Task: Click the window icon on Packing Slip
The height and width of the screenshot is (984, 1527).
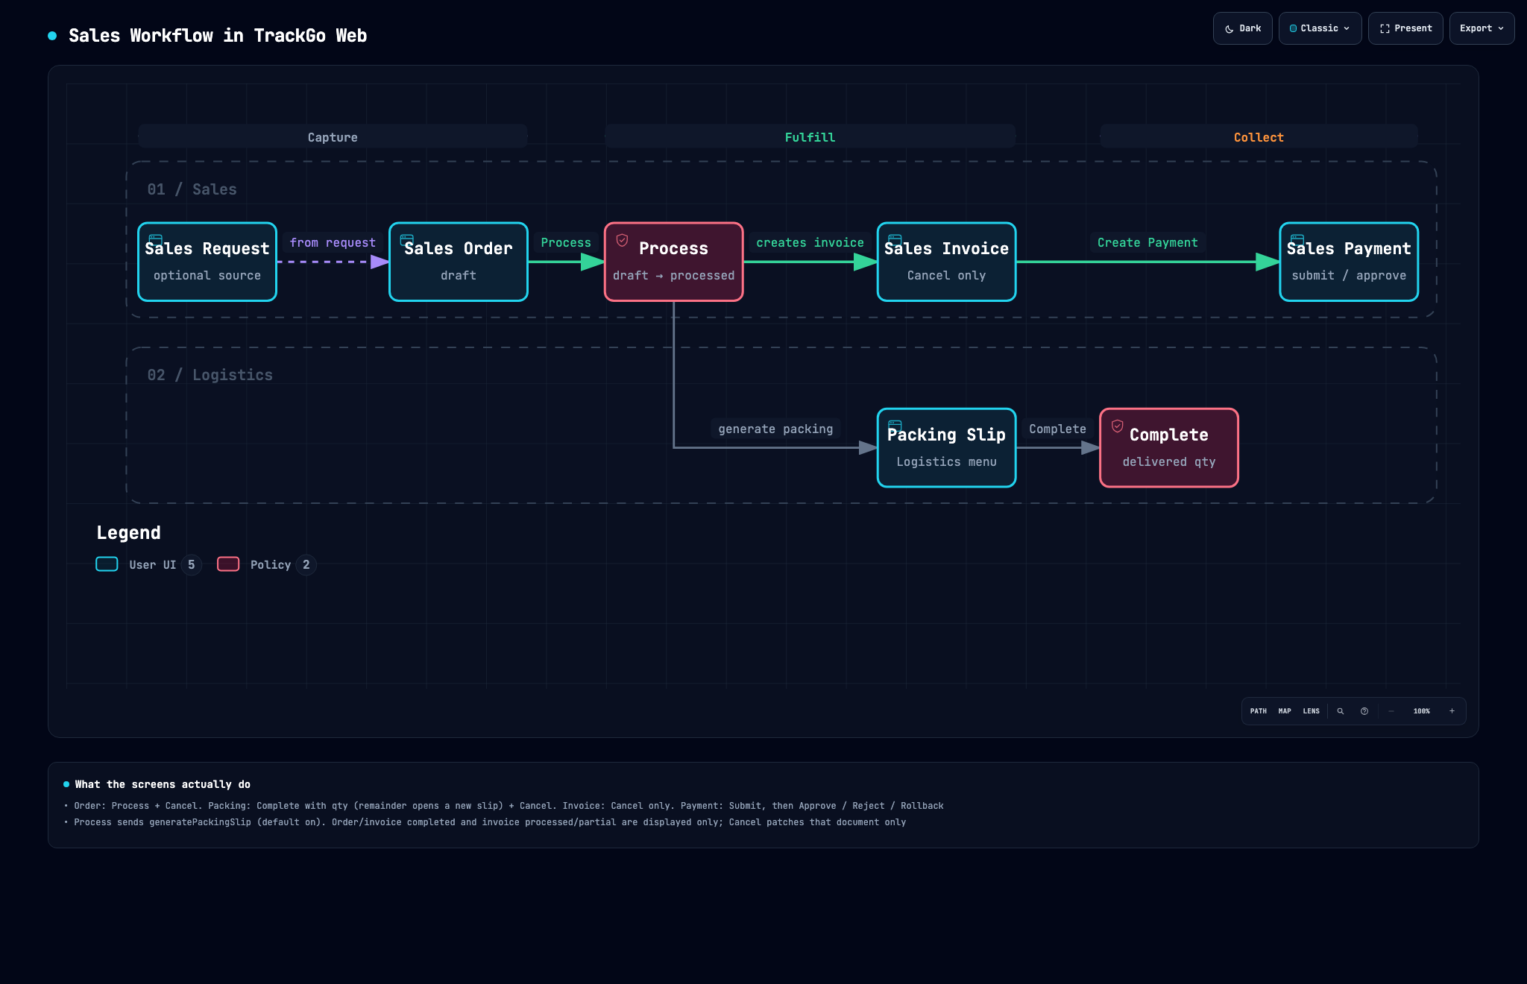Action: coord(895,426)
